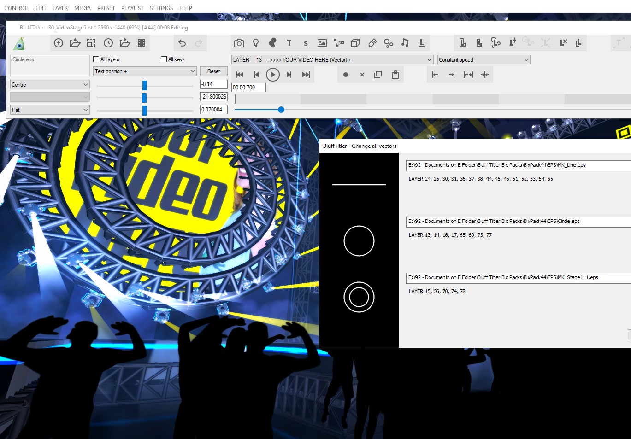Viewport: 631px width, 439px height.
Task: Open the LAYER 13 selector dropdown
Action: click(332, 60)
